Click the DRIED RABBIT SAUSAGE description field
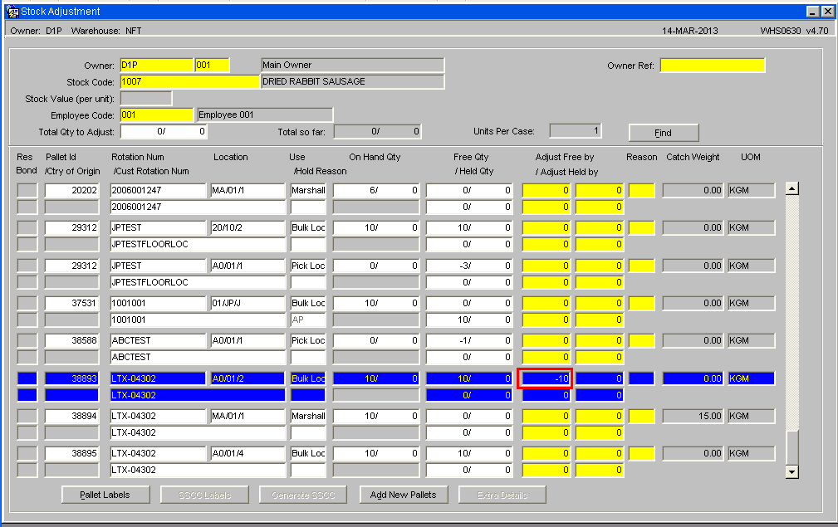 coord(353,81)
